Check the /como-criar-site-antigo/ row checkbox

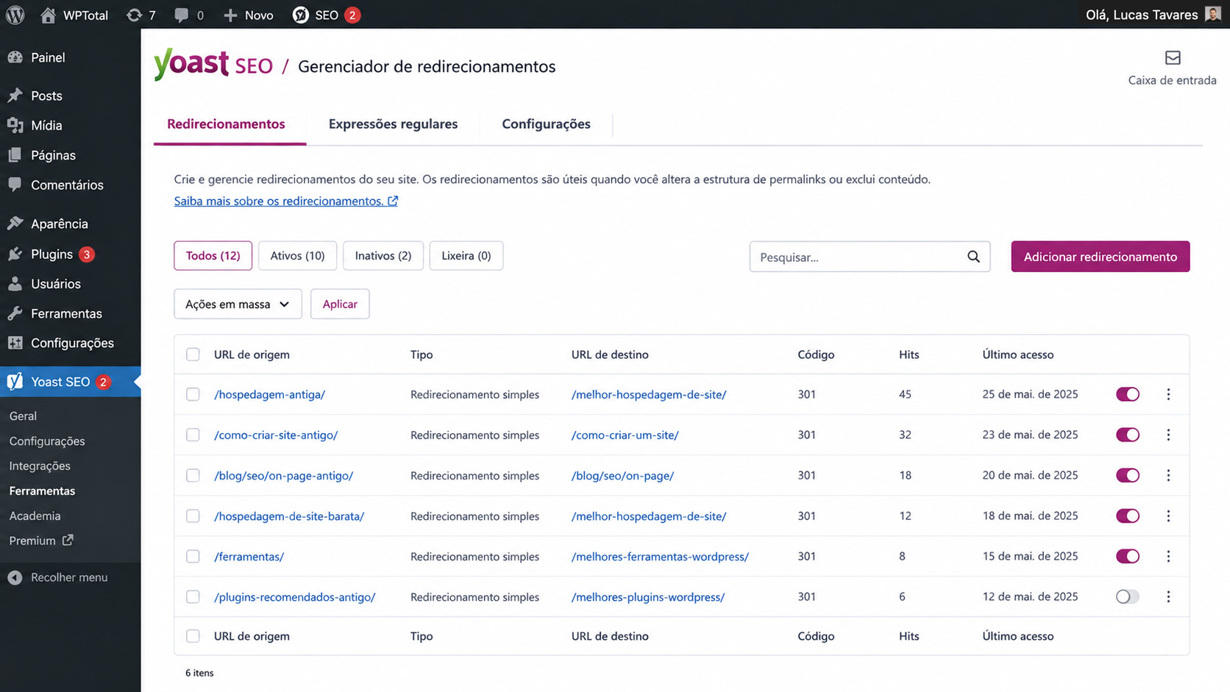[x=193, y=435]
